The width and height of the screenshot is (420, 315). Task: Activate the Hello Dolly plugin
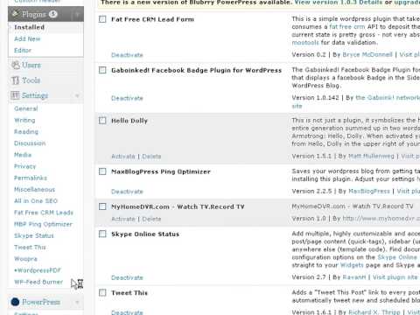pos(123,157)
